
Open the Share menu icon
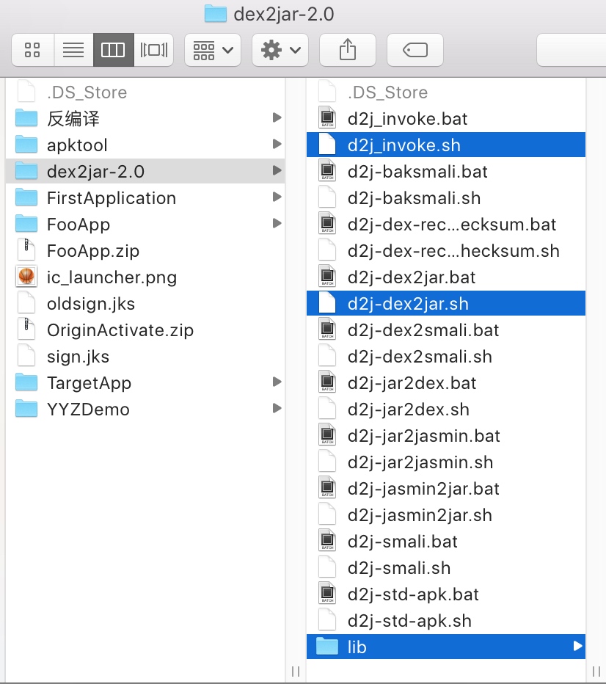click(x=348, y=50)
